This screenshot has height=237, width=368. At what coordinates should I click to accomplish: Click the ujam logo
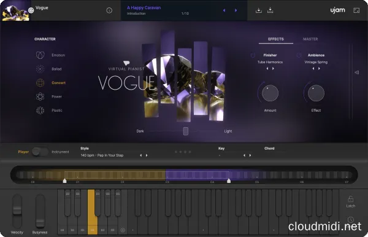[x=338, y=10]
